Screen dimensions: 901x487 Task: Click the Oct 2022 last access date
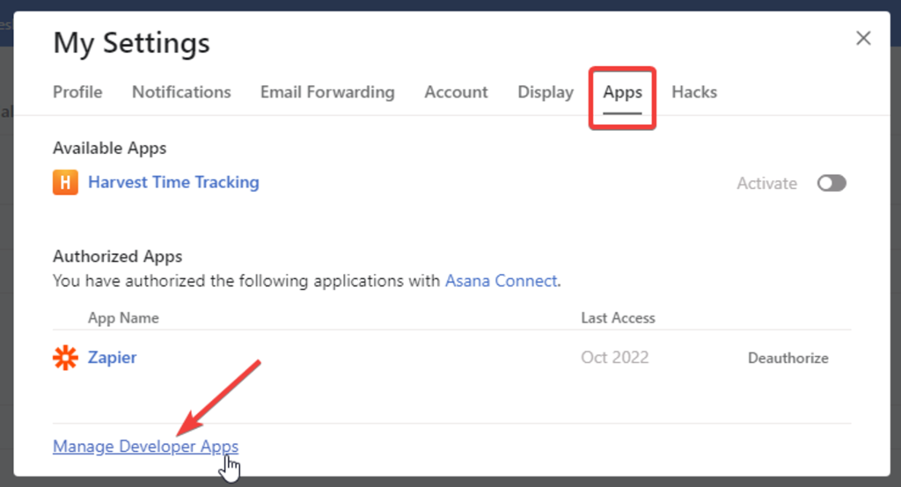tap(614, 358)
